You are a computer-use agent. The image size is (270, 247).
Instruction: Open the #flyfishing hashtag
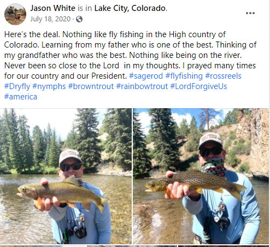tap(184, 76)
